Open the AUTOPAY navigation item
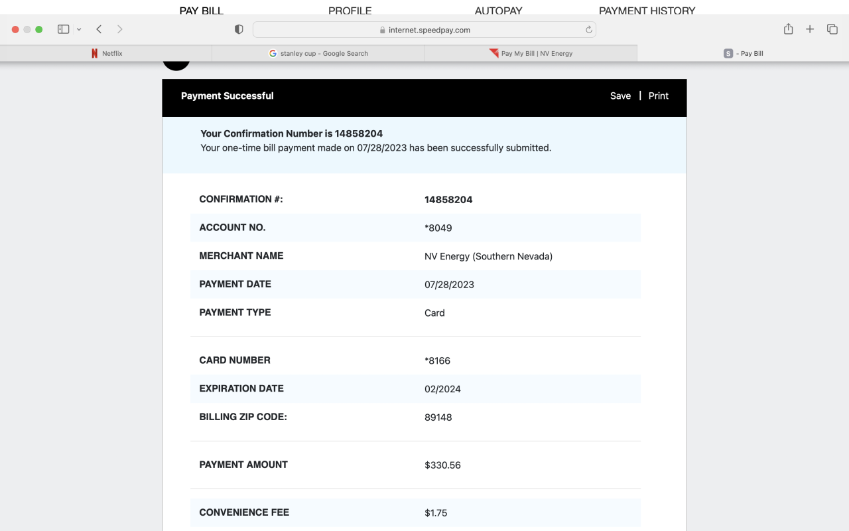The height and width of the screenshot is (531, 849). (x=499, y=10)
